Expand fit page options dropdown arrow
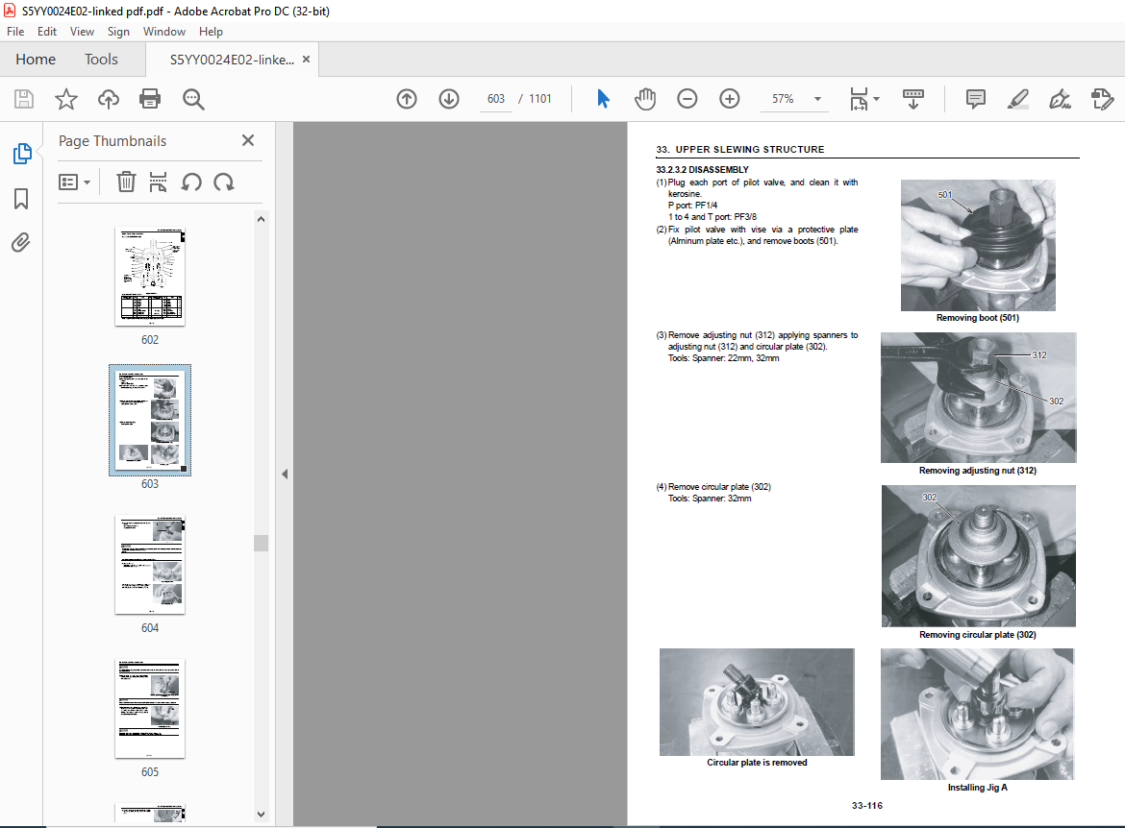 (x=876, y=99)
